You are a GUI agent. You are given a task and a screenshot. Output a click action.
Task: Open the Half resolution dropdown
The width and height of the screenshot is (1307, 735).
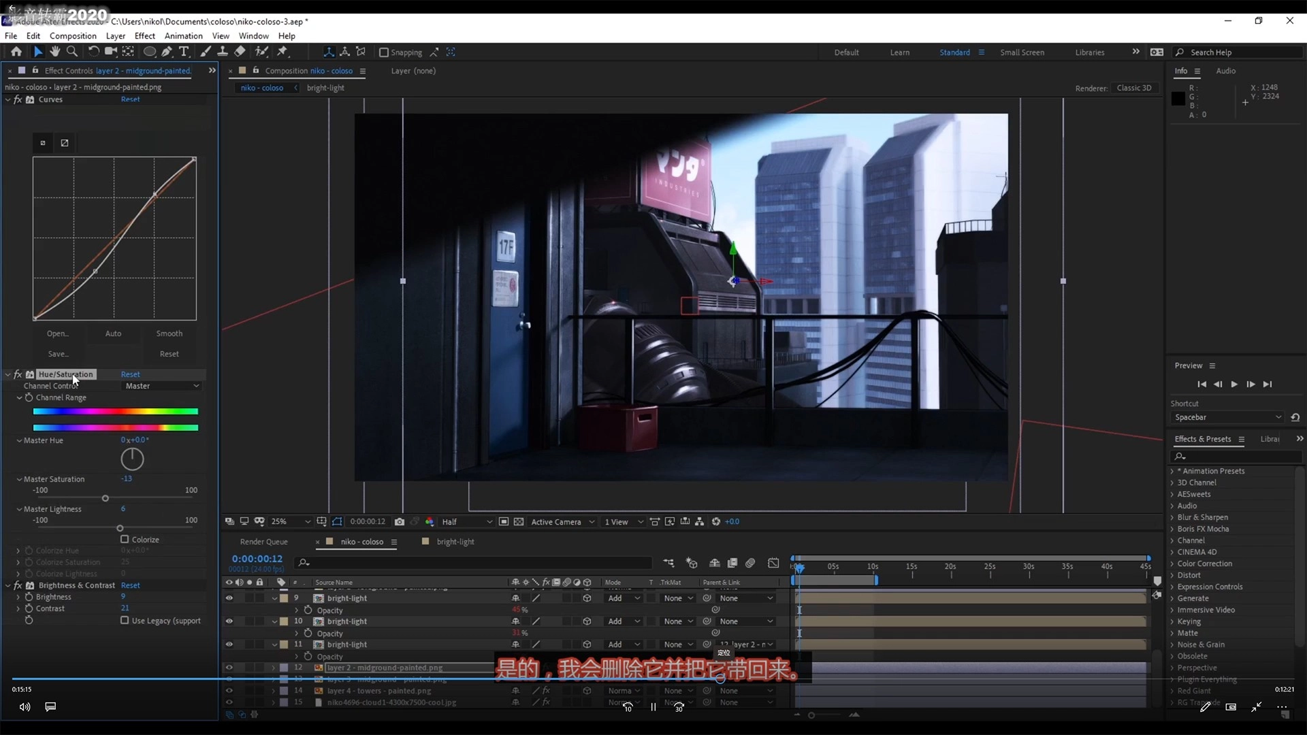[x=467, y=522]
